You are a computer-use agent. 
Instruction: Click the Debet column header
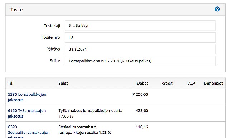tap(142, 83)
